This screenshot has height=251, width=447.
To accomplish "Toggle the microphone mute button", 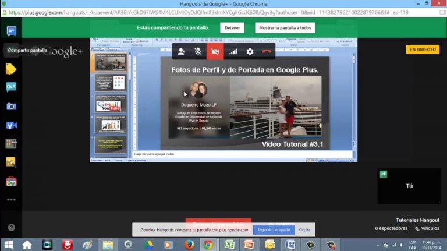I will click(x=198, y=51).
